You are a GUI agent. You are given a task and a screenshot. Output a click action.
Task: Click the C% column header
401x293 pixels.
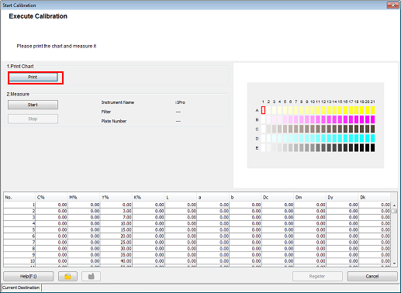(51, 198)
